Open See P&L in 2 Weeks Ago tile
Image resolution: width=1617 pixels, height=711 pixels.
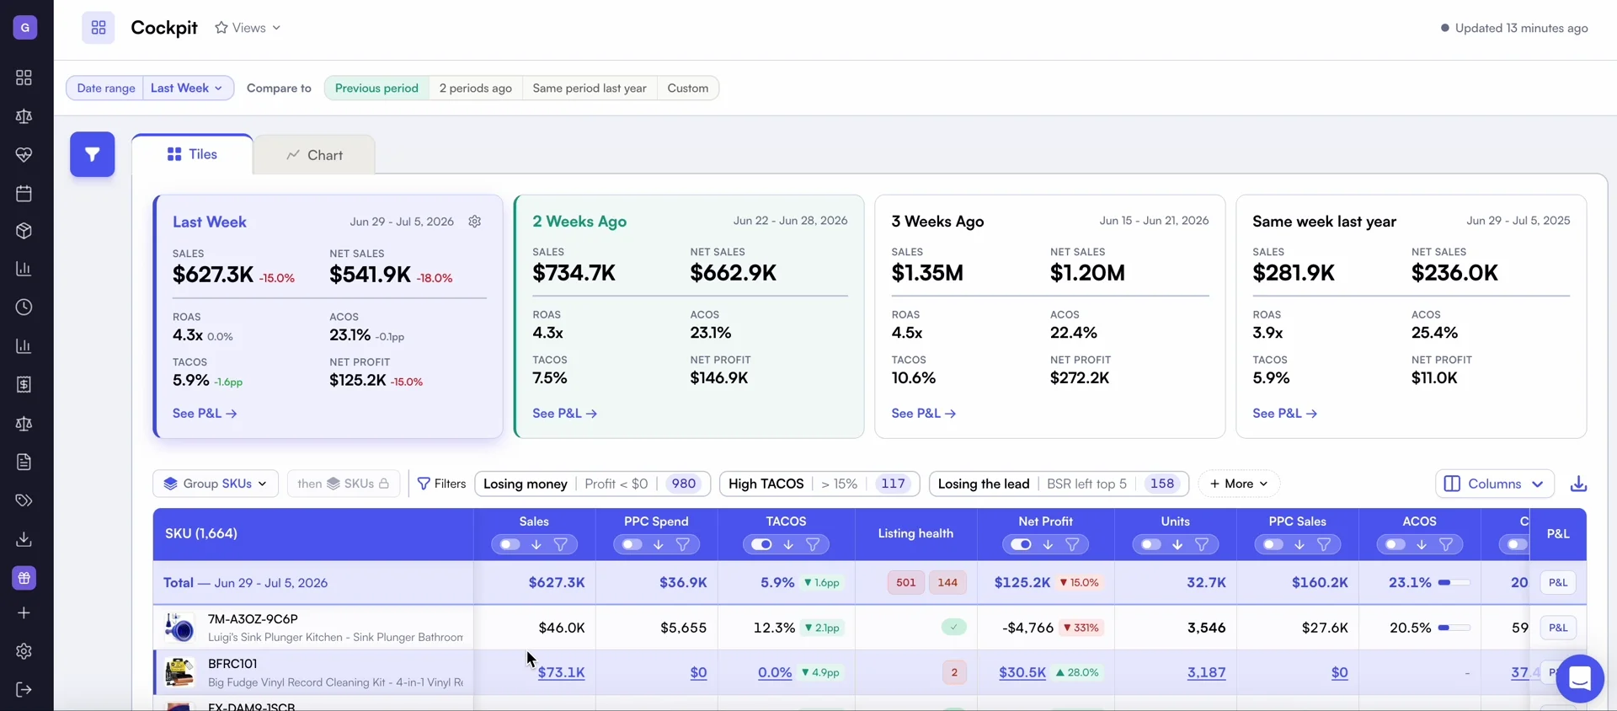564,414
